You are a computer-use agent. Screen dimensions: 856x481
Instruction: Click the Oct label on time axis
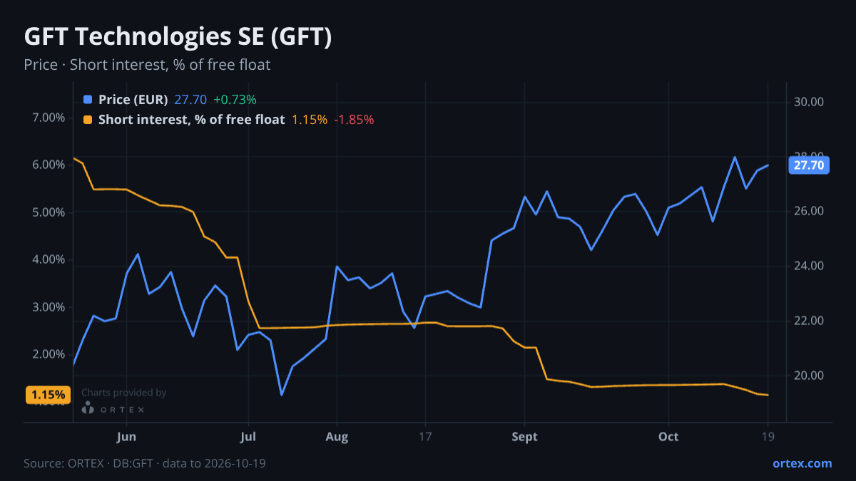click(668, 437)
